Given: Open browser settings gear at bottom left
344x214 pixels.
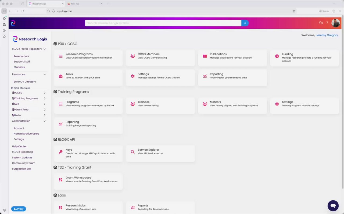Looking at the screenshot, I should 4,210.
